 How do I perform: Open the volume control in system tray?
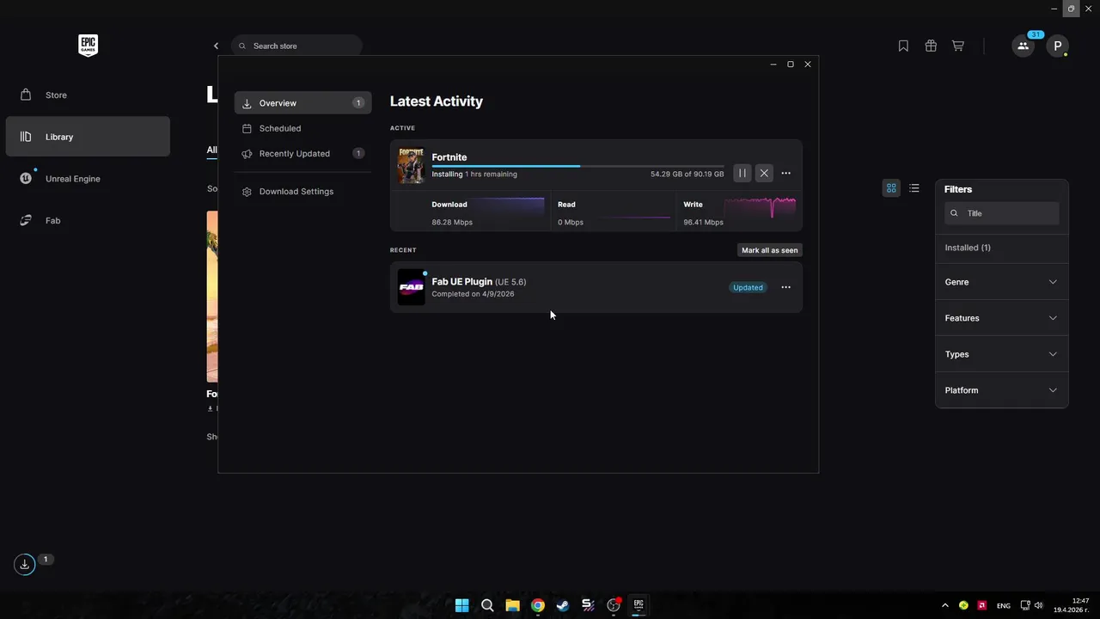pos(1039,605)
